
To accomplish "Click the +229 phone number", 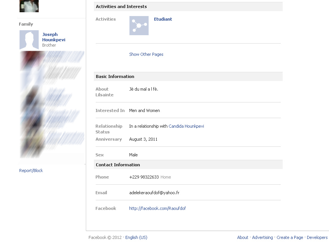I will [144, 177].
